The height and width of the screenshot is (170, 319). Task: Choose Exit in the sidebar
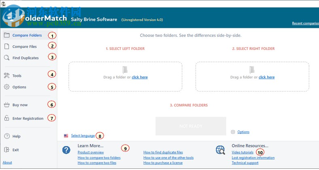click(x=15, y=150)
